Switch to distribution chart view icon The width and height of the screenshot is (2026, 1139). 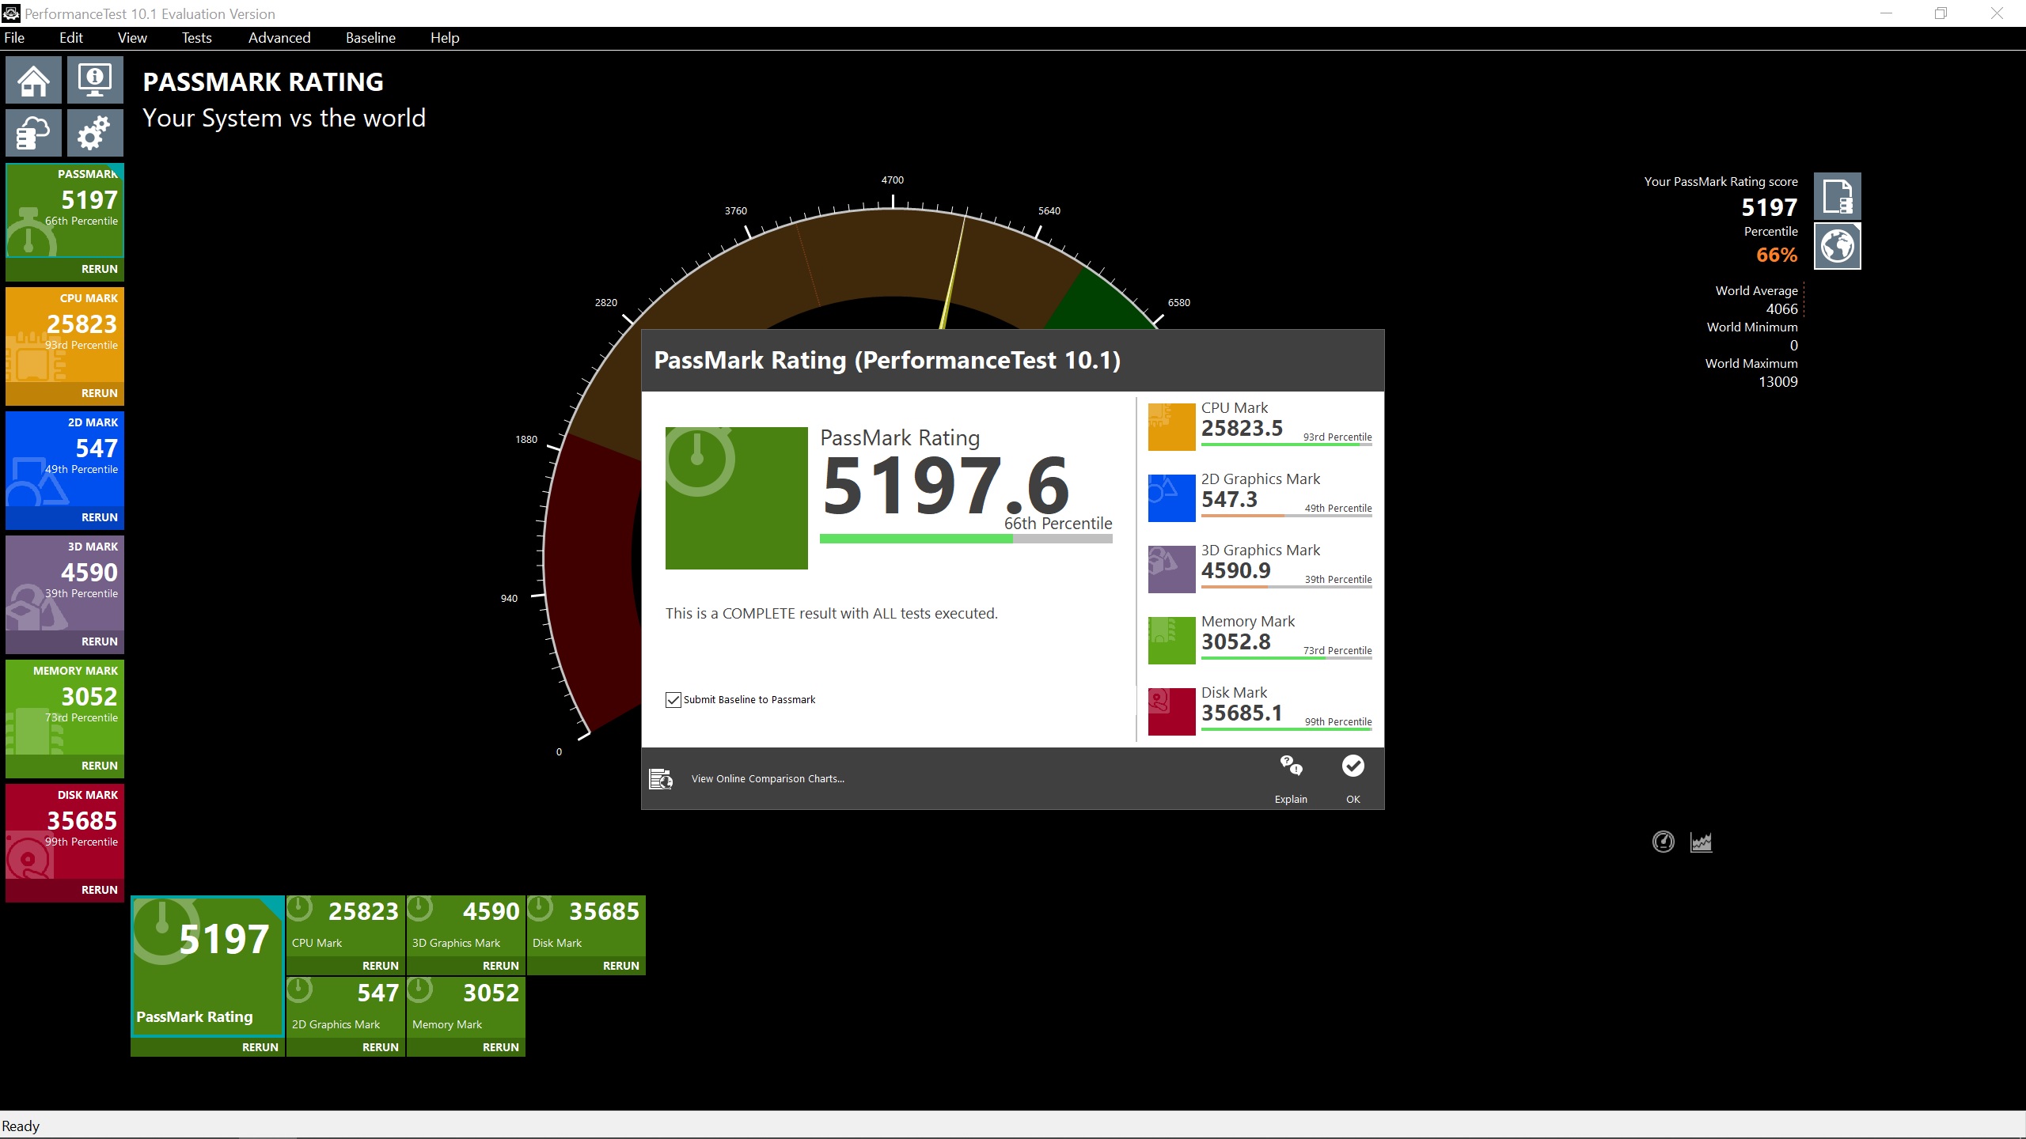click(x=1701, y=842)
